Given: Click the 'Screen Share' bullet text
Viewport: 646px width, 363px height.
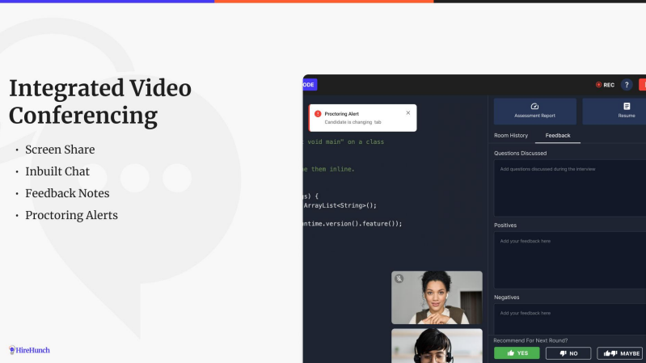Looking at the screenshot, I should (x=60, y=150).
